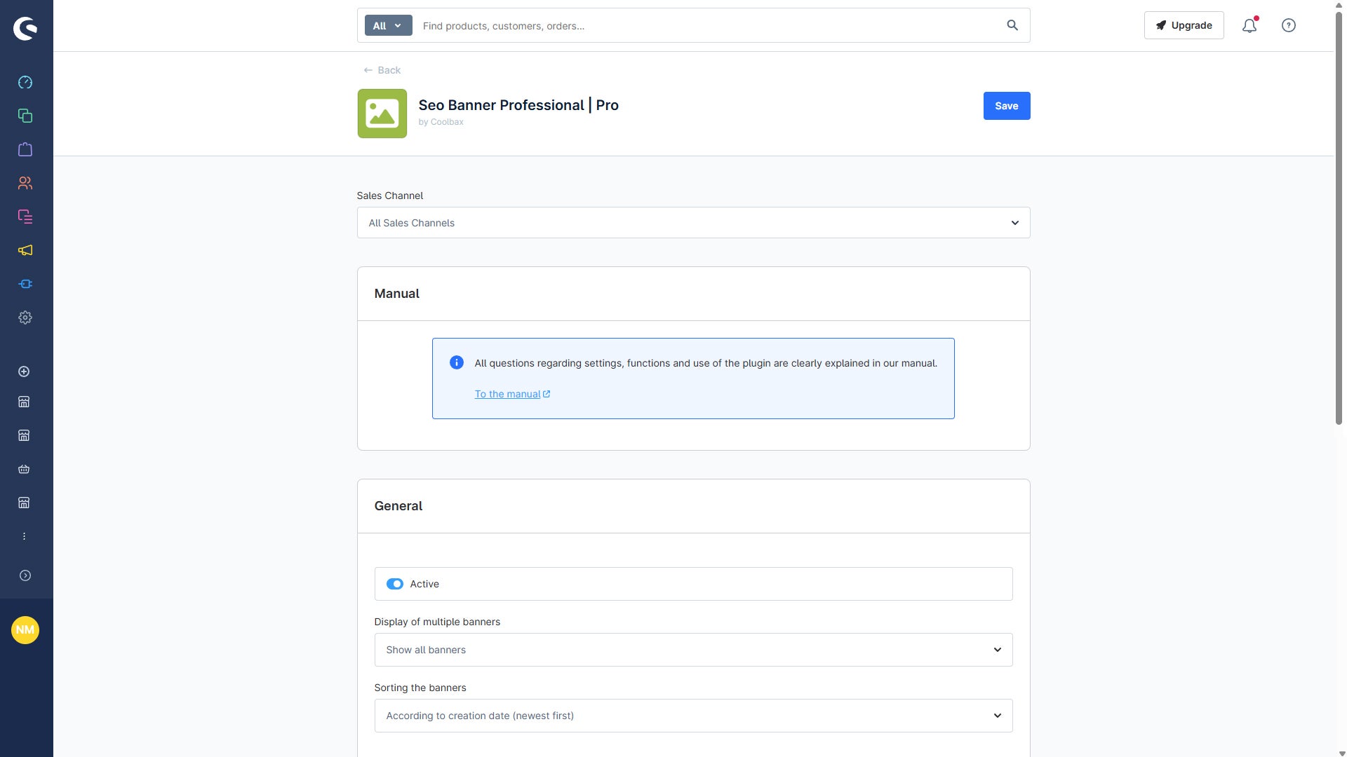The image size is (1347, 757).
Task: Show more sales channels via the three dots
Action: (x=24, y=536)
